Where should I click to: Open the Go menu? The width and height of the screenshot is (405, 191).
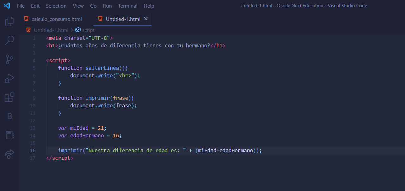93,6
